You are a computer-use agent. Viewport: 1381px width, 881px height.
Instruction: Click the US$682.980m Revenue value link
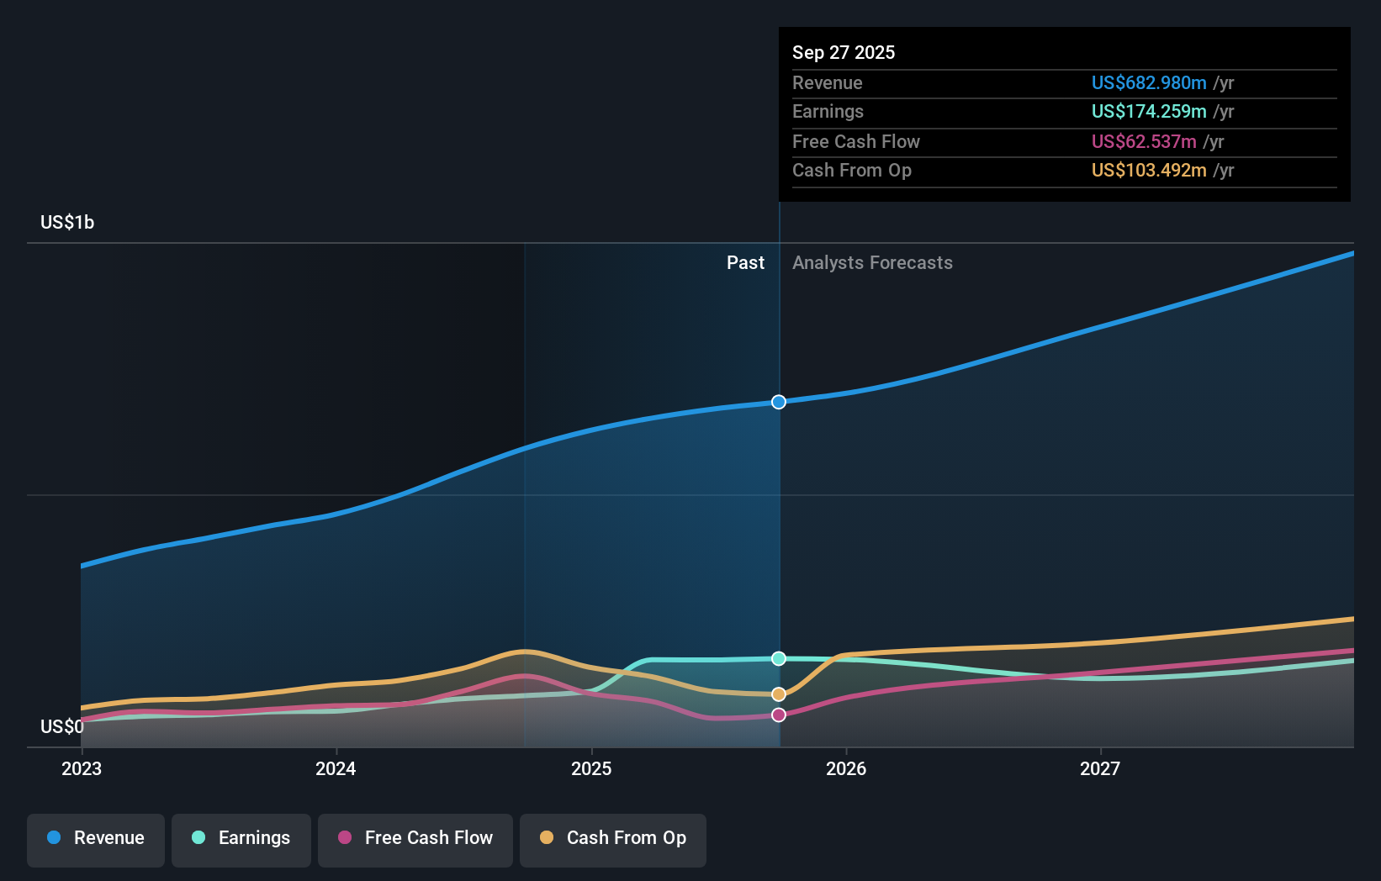pos(1146,82)
